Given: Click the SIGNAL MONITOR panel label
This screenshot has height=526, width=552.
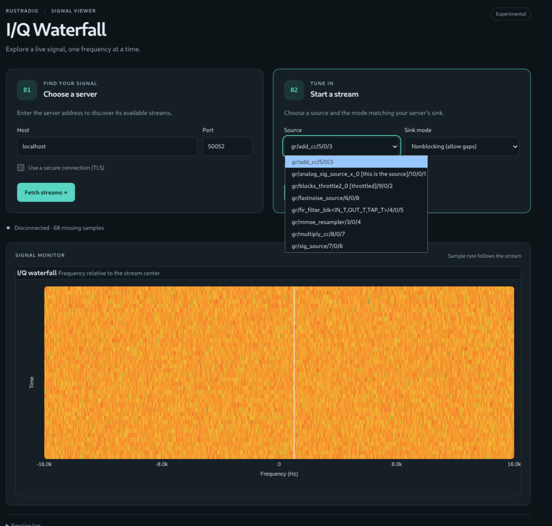Looking at the screenshot, I should [x=40, y=255].
